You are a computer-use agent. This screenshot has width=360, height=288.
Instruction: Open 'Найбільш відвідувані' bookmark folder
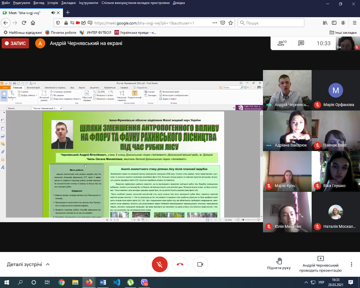[x=23, y=32]
